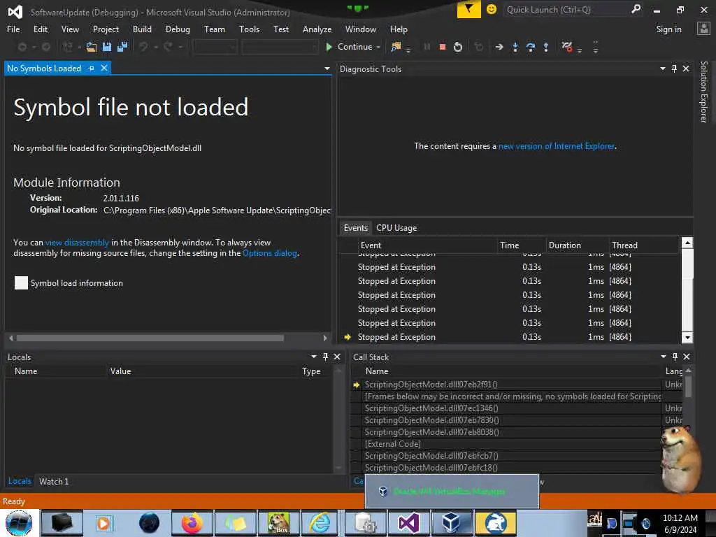Open Firefox from the taskbar
716x537 pixels.
pos(192,523)
